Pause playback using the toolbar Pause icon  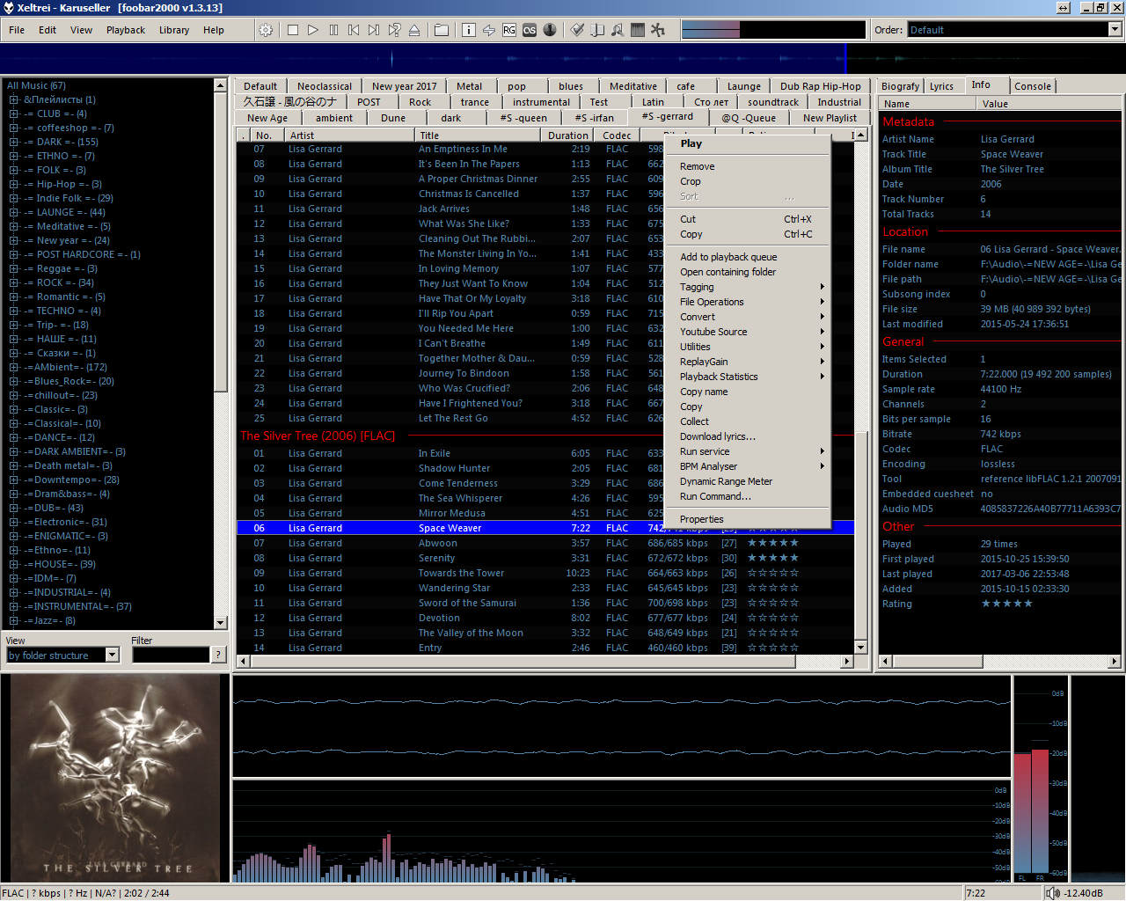pyautogui.click(x=333, y=30)
